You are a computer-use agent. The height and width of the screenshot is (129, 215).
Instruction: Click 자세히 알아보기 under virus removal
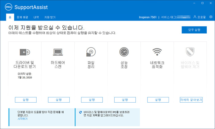tap(191, 100)
